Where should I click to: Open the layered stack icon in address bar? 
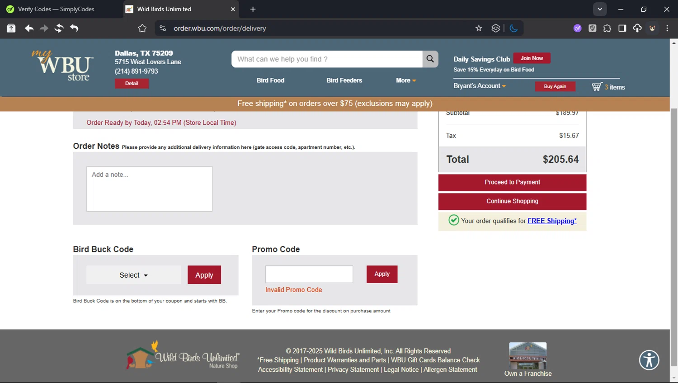click(x=496, y=28)
